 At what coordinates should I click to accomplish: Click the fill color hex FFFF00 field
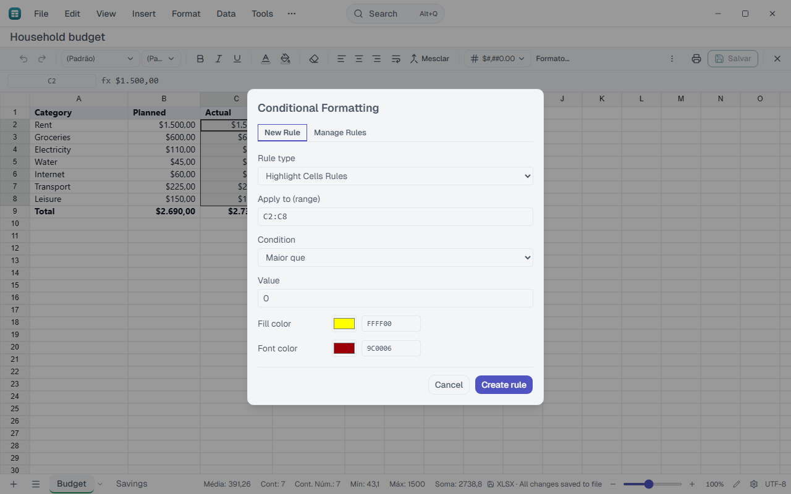pos(391,324)
